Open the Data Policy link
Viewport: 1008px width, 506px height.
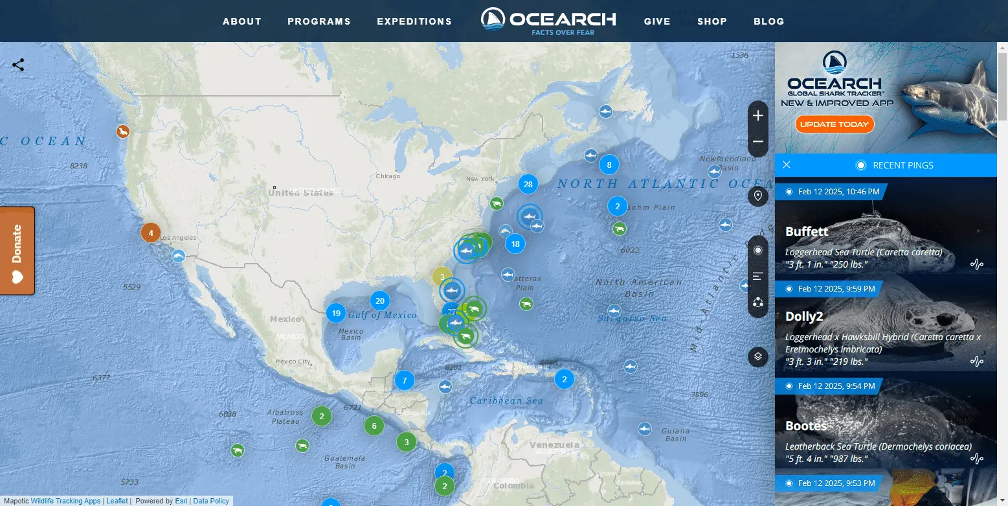click(211, 501)
